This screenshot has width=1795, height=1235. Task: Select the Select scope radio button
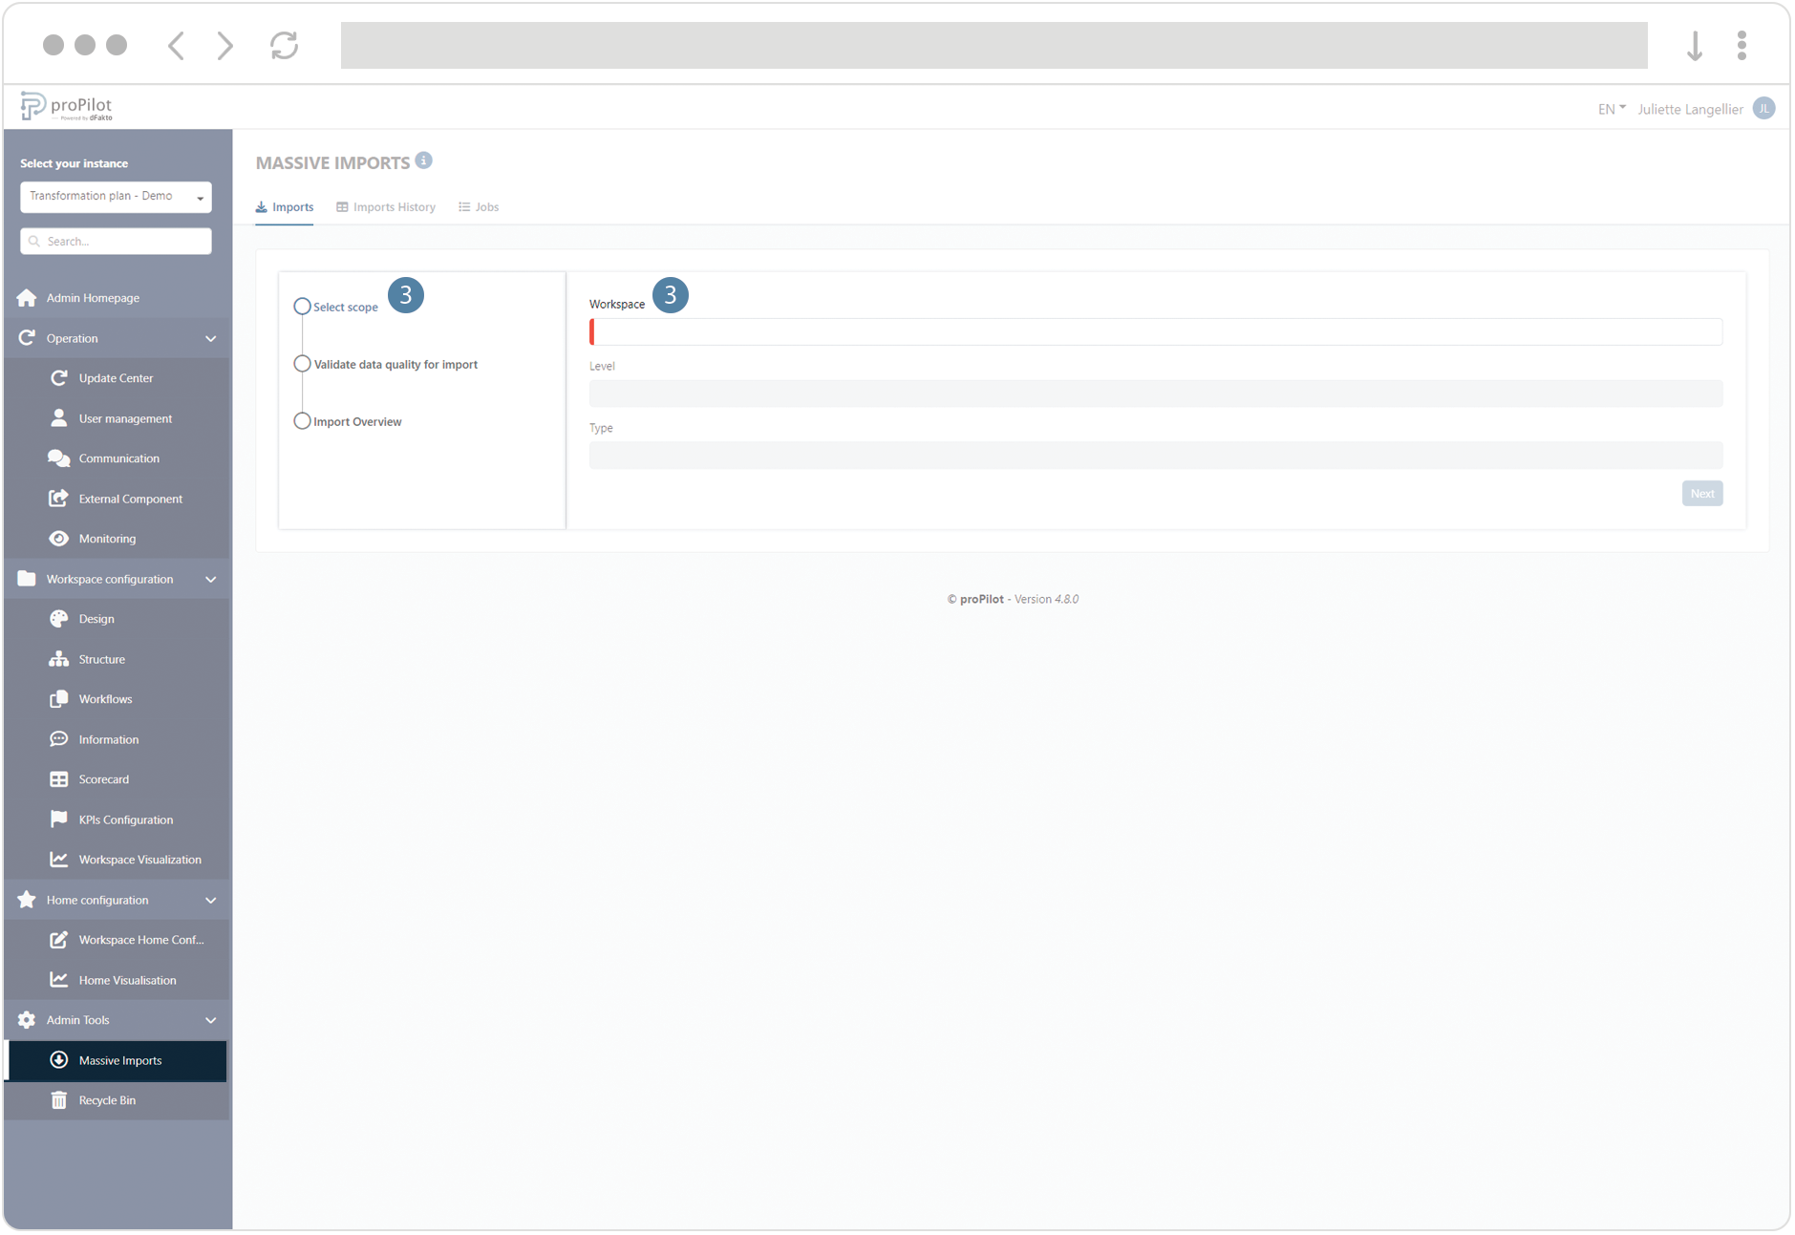(x=302, y=306)
